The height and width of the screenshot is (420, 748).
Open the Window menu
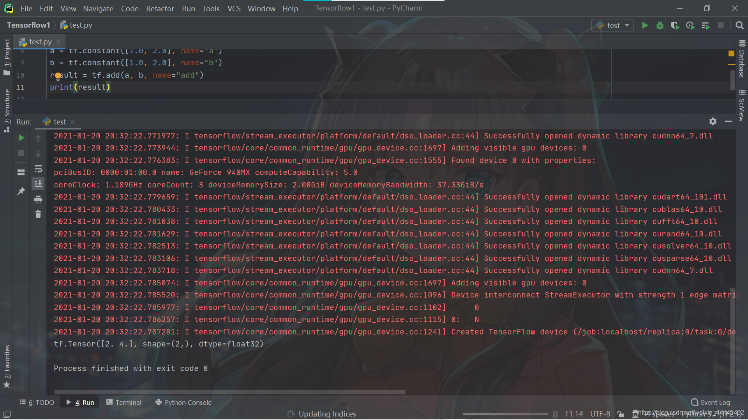pos(261,8)
